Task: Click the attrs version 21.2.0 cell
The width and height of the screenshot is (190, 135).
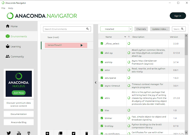Action: (x=176, y=98)
